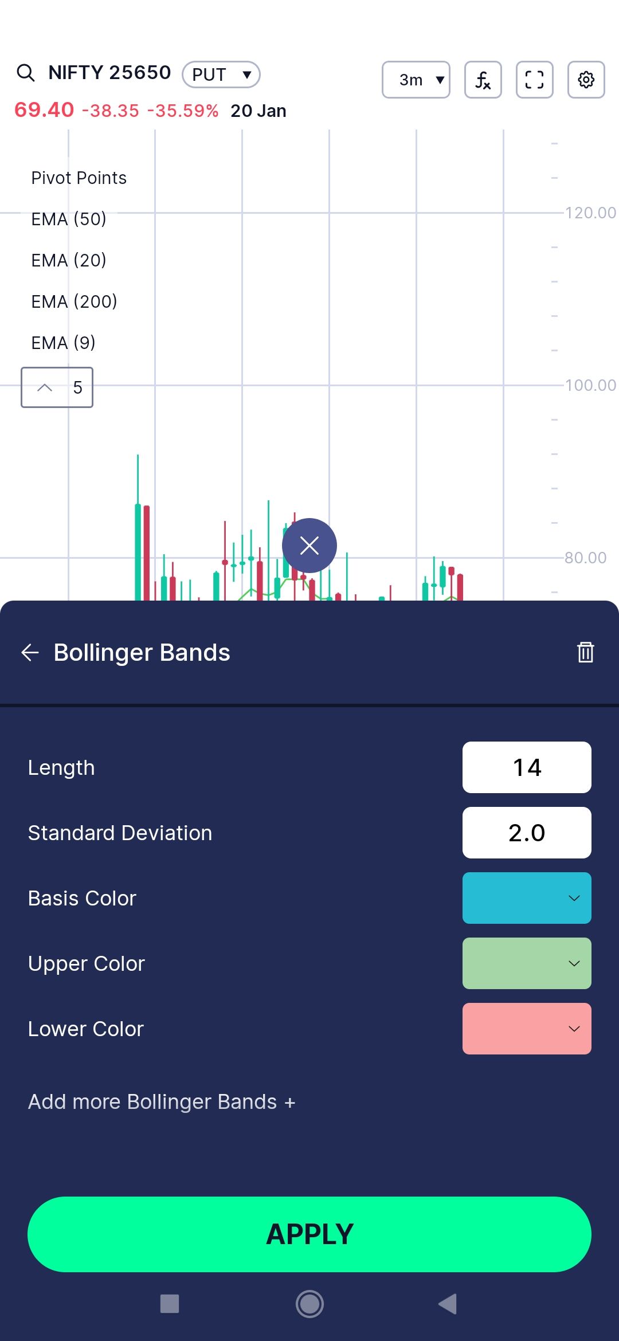Image resolution: width=619 pixels, height=1341 pixels.
Task: Tap the search magnifier icon
Action: pyautogui.click(x=26, y=73)
